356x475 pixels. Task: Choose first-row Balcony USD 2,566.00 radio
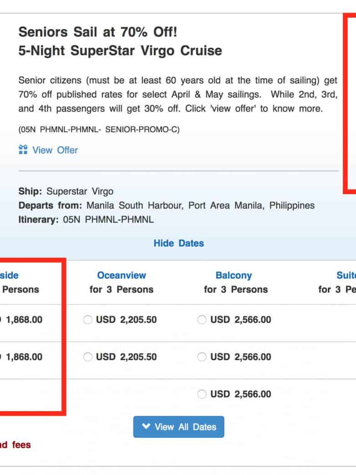click(202, 320)
